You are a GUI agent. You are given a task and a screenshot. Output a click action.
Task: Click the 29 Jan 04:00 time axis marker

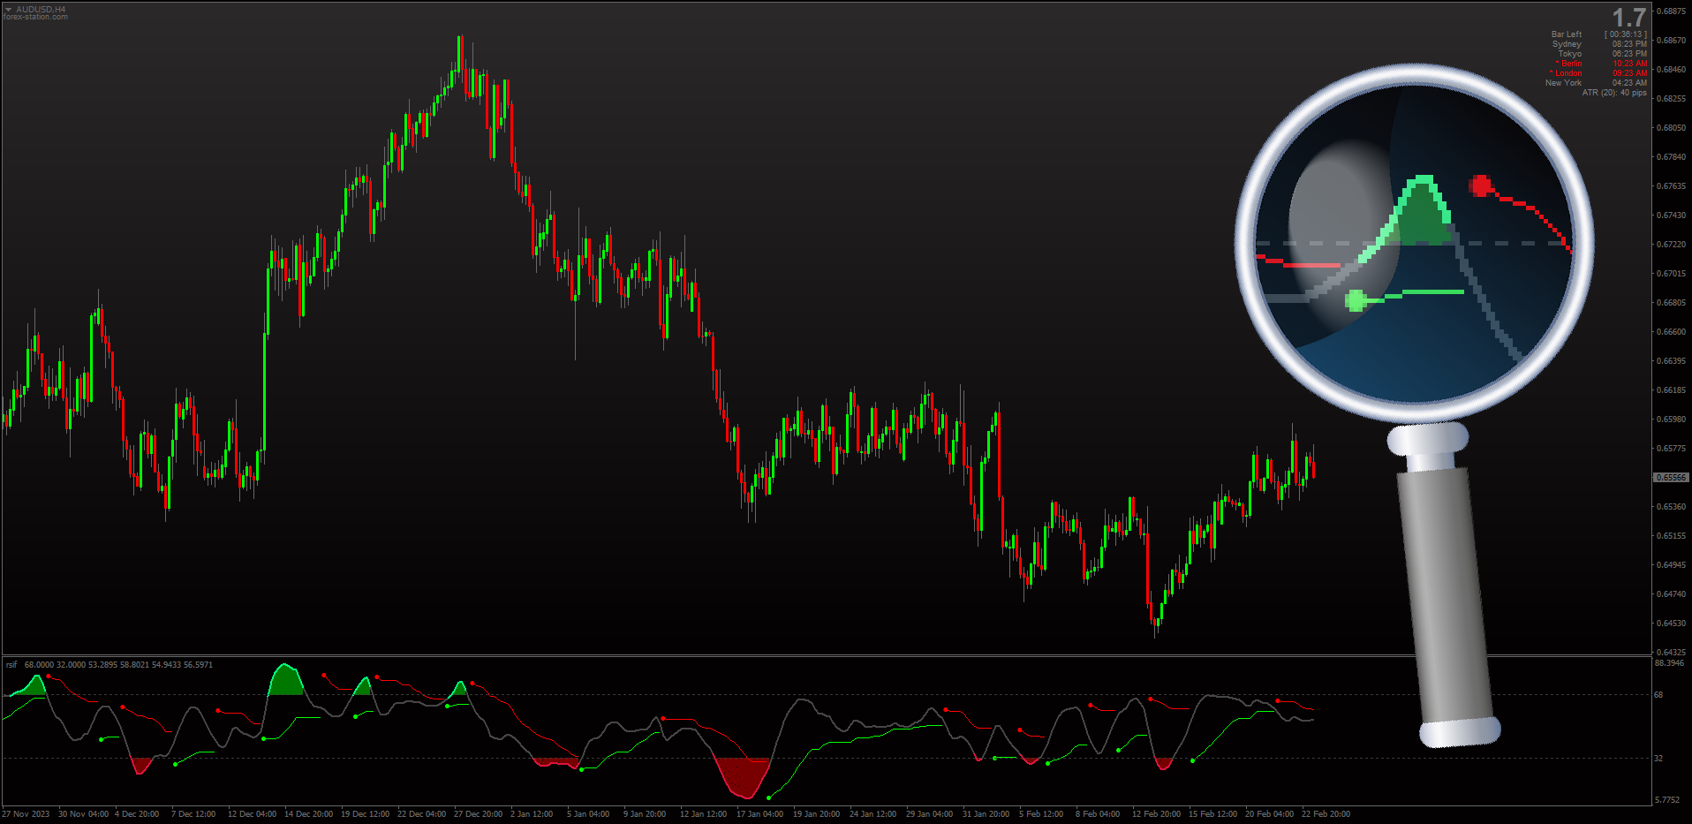(x=929, y=814)
